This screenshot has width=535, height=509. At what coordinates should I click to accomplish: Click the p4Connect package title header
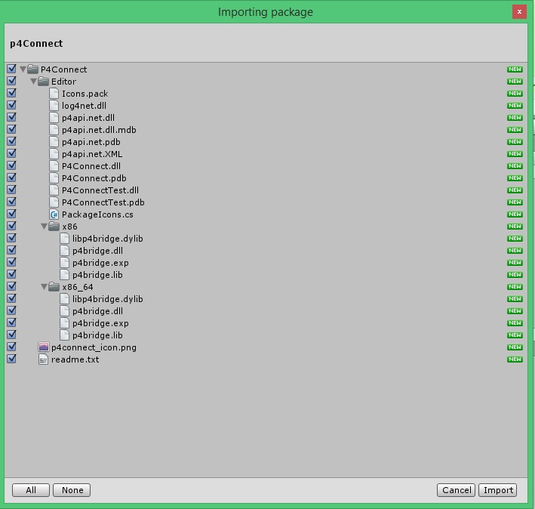pyautogui.click(x=36, y=44)
